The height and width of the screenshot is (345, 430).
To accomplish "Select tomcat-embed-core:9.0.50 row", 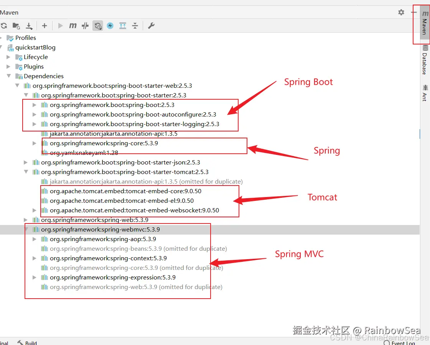I will [125, 191].
